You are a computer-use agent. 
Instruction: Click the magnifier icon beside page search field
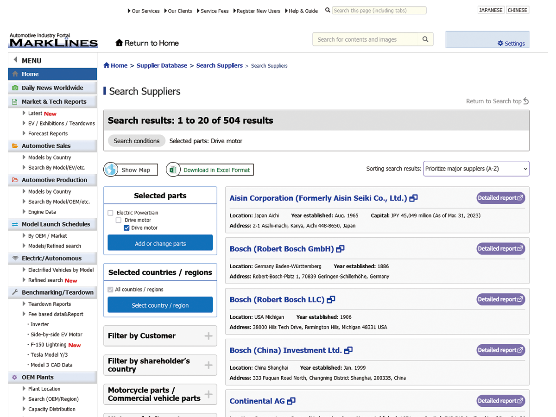point(328,10)
